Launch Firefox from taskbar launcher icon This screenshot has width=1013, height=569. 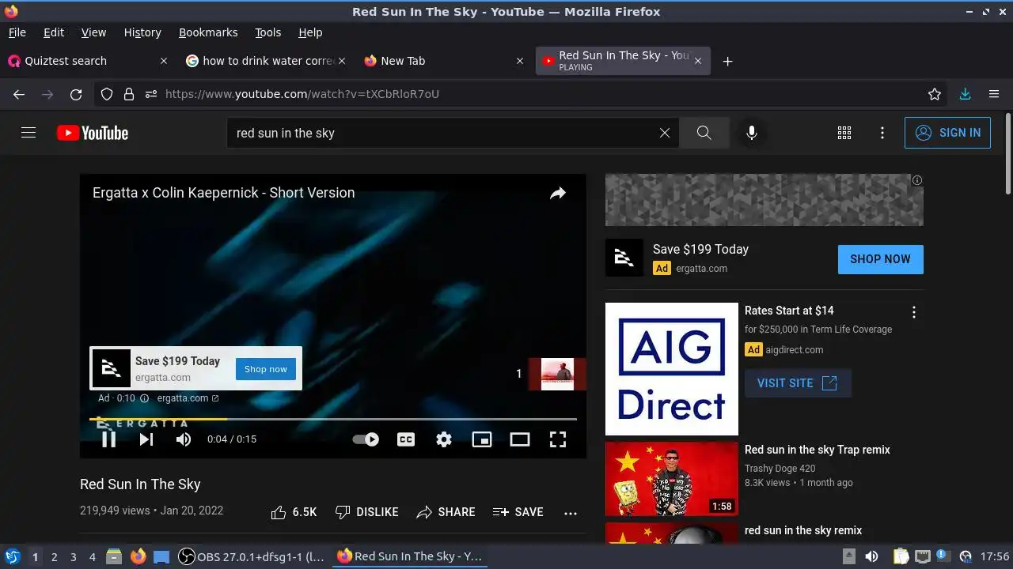pos(138,556)
